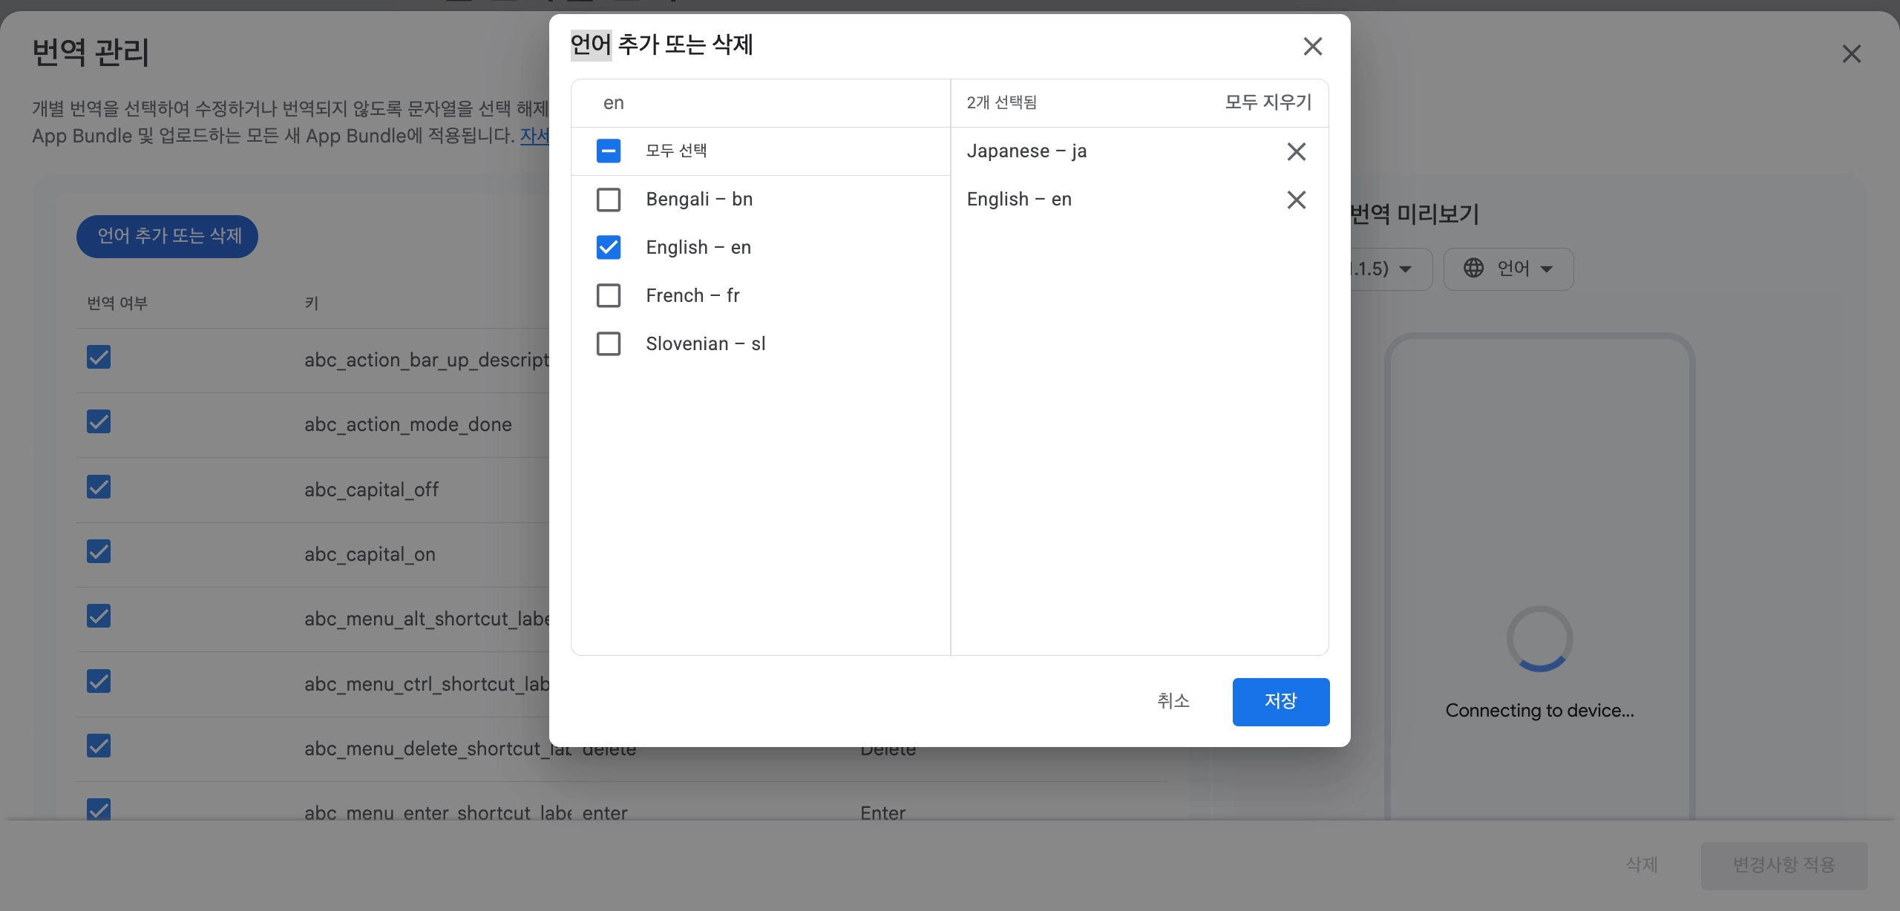Click the 변경사항 적용 apply changes button

(x=1783, y=865)
